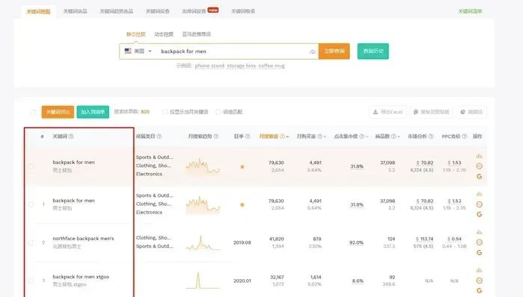523x297 pixels.
Task: Select 亚马逊搜索词 sub-tab above search box
Action: pos(196,34)
